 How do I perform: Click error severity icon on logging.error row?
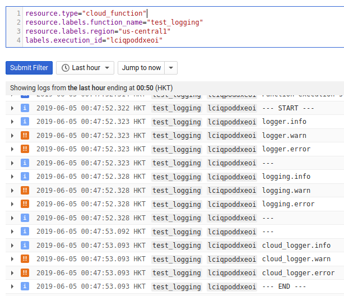[x=25, y=204]
